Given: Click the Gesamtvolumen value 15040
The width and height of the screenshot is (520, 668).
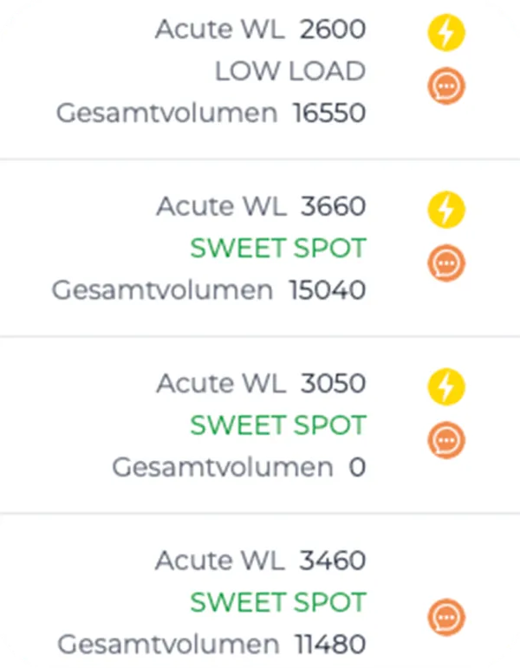Looking at the screenshot, I should coord(328,290).
